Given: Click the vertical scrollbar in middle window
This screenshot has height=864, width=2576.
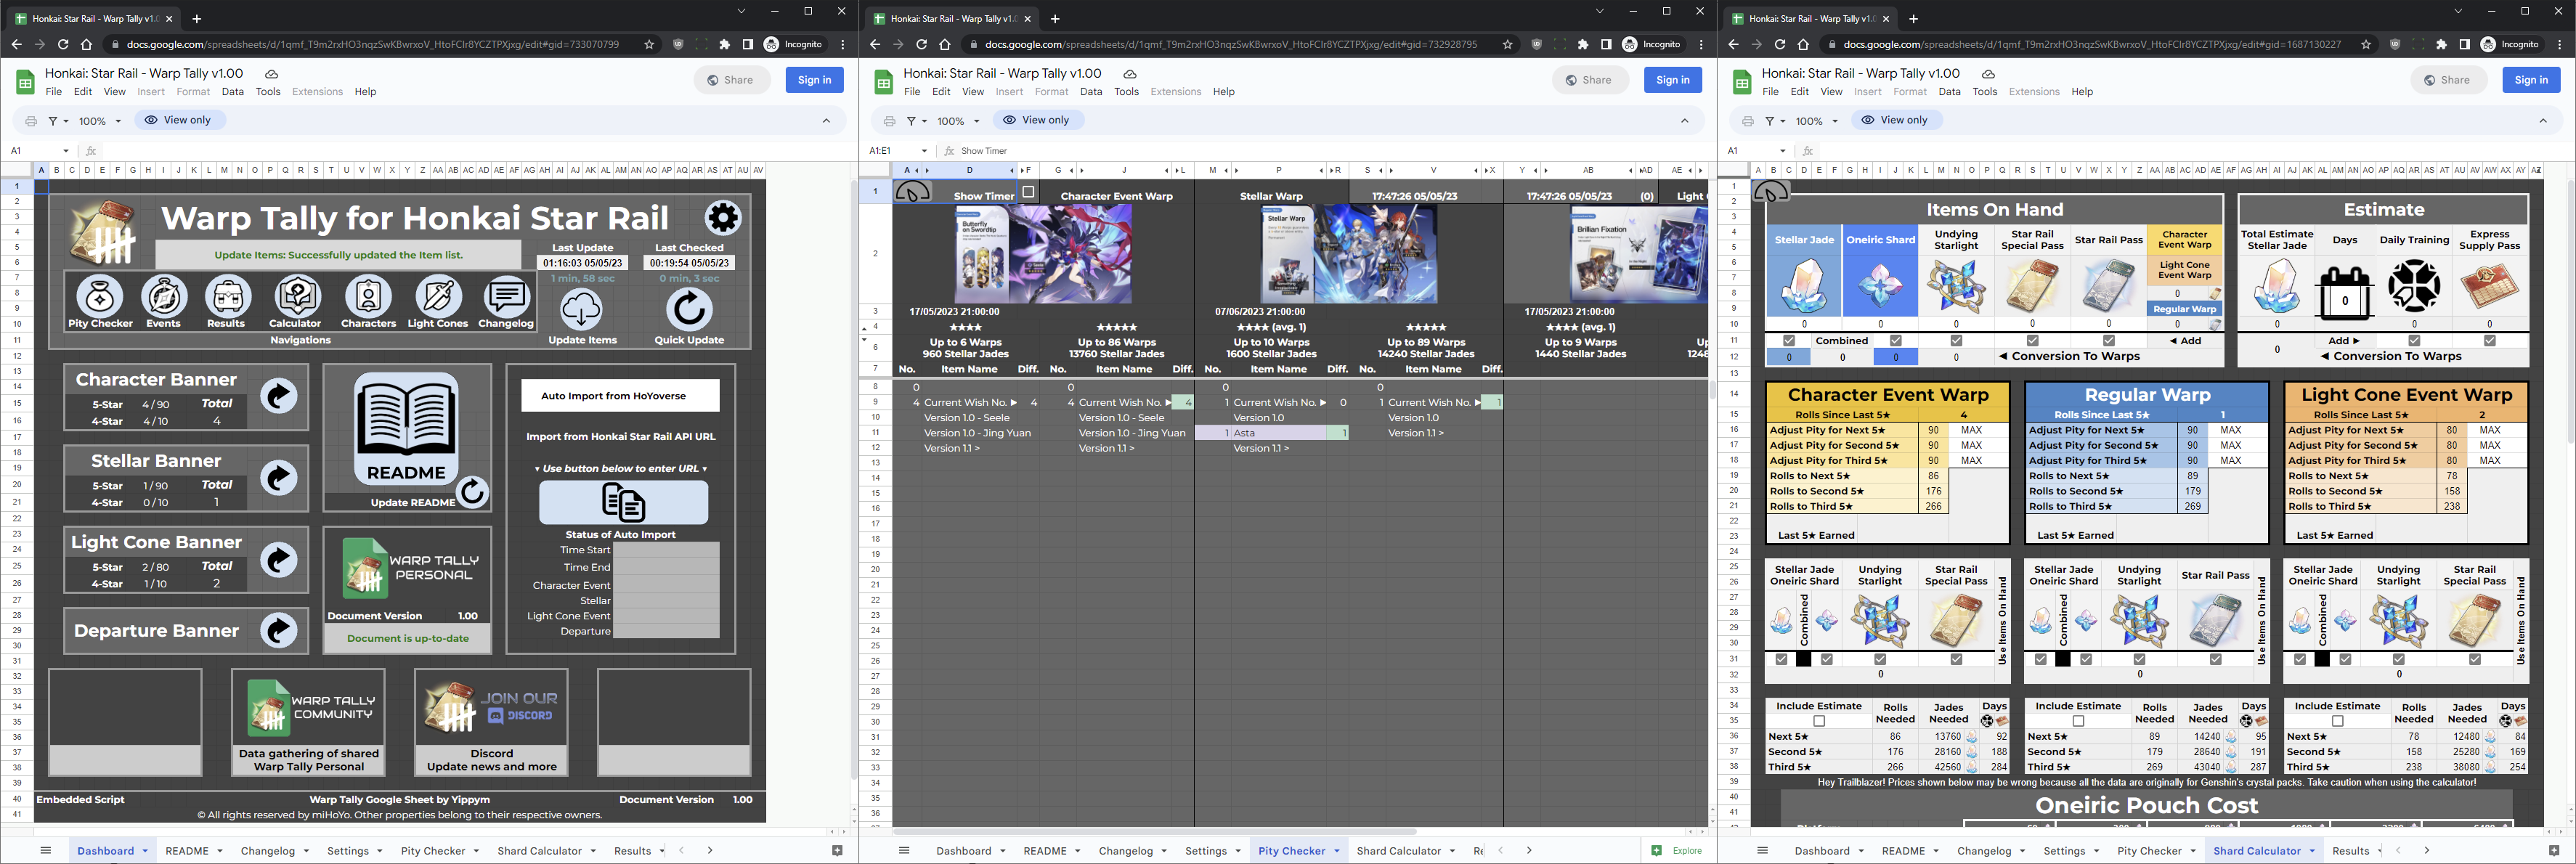Looking at the screenshot, I should (1712, 390).
